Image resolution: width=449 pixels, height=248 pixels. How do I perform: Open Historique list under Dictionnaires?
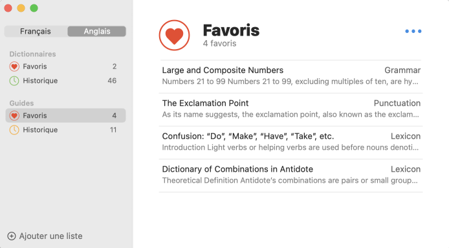click(65, 81)
